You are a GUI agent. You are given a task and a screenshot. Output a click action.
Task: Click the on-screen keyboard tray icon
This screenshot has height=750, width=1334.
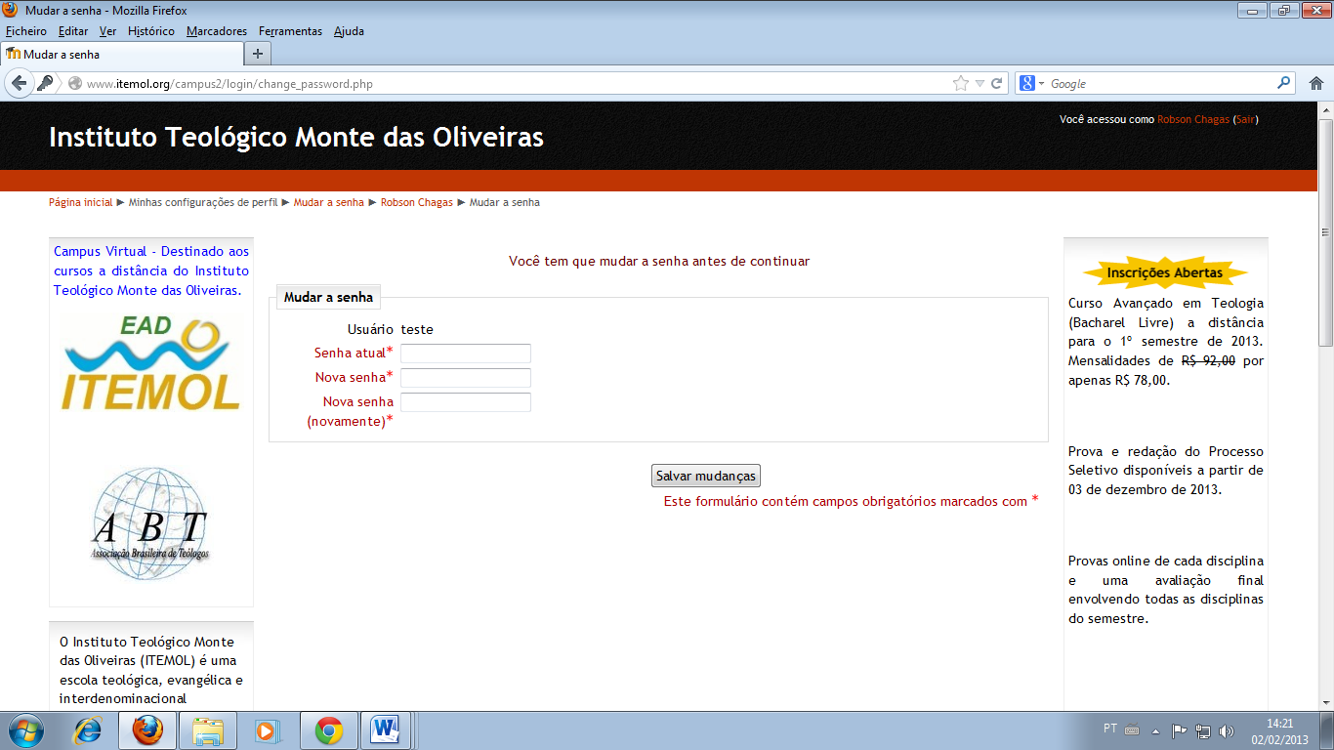click(1132, 729)
